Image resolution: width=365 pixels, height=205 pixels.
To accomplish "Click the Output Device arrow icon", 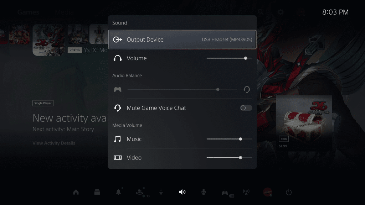I will tap(118, 40).
